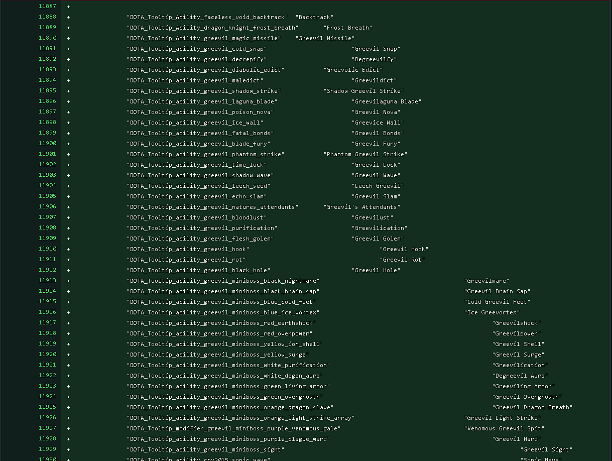The height and width of the screenshot is (461, 612).
Task: Click the "Greevil Dragon Breath" value
Action: click(x=532, y=407)
